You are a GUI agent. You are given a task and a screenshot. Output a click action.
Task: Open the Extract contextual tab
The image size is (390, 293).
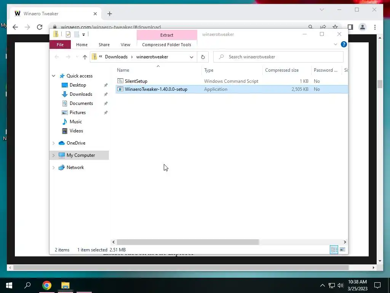[x=167, y=35]
